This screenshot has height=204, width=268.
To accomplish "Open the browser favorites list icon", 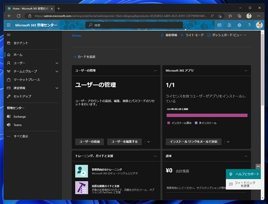I will point(230,16).
